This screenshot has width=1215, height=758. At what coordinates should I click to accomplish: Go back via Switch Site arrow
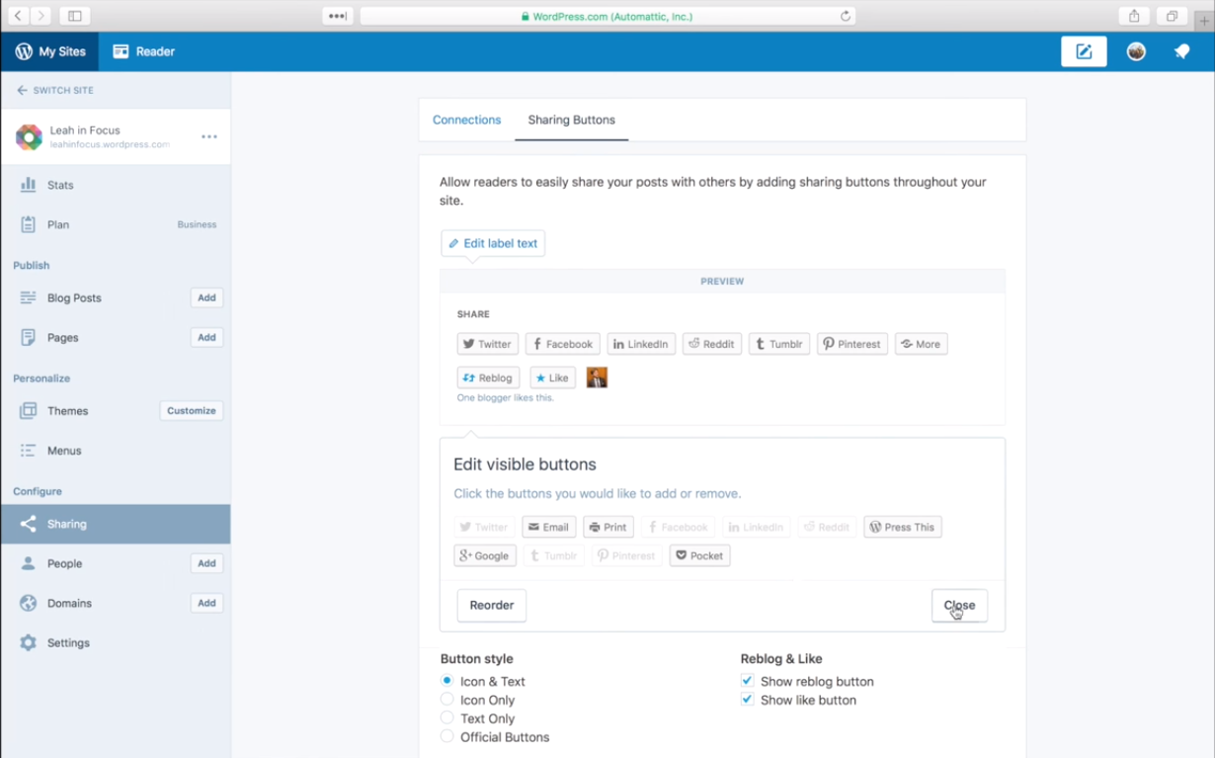(x=22, y=90)
